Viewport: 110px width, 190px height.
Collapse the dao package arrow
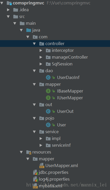pos(34,71)
